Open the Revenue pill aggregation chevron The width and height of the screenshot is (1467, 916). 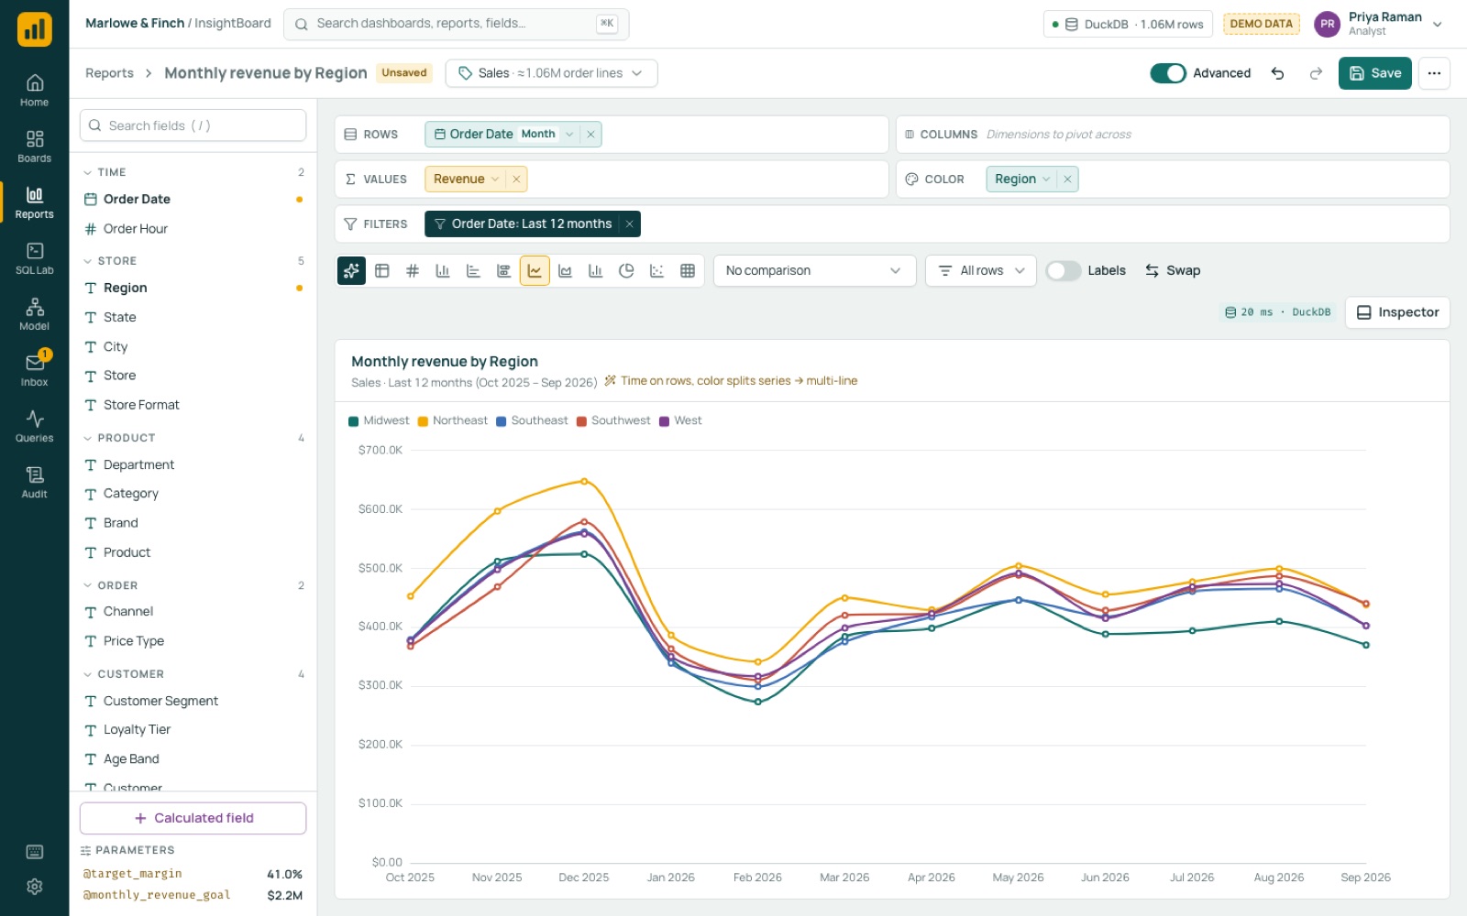click(x=495, y=180)
